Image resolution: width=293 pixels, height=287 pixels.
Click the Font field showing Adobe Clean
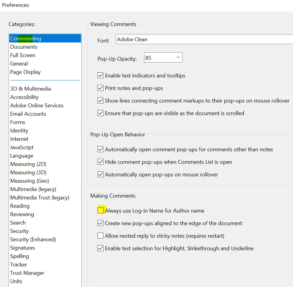(204, 39)
